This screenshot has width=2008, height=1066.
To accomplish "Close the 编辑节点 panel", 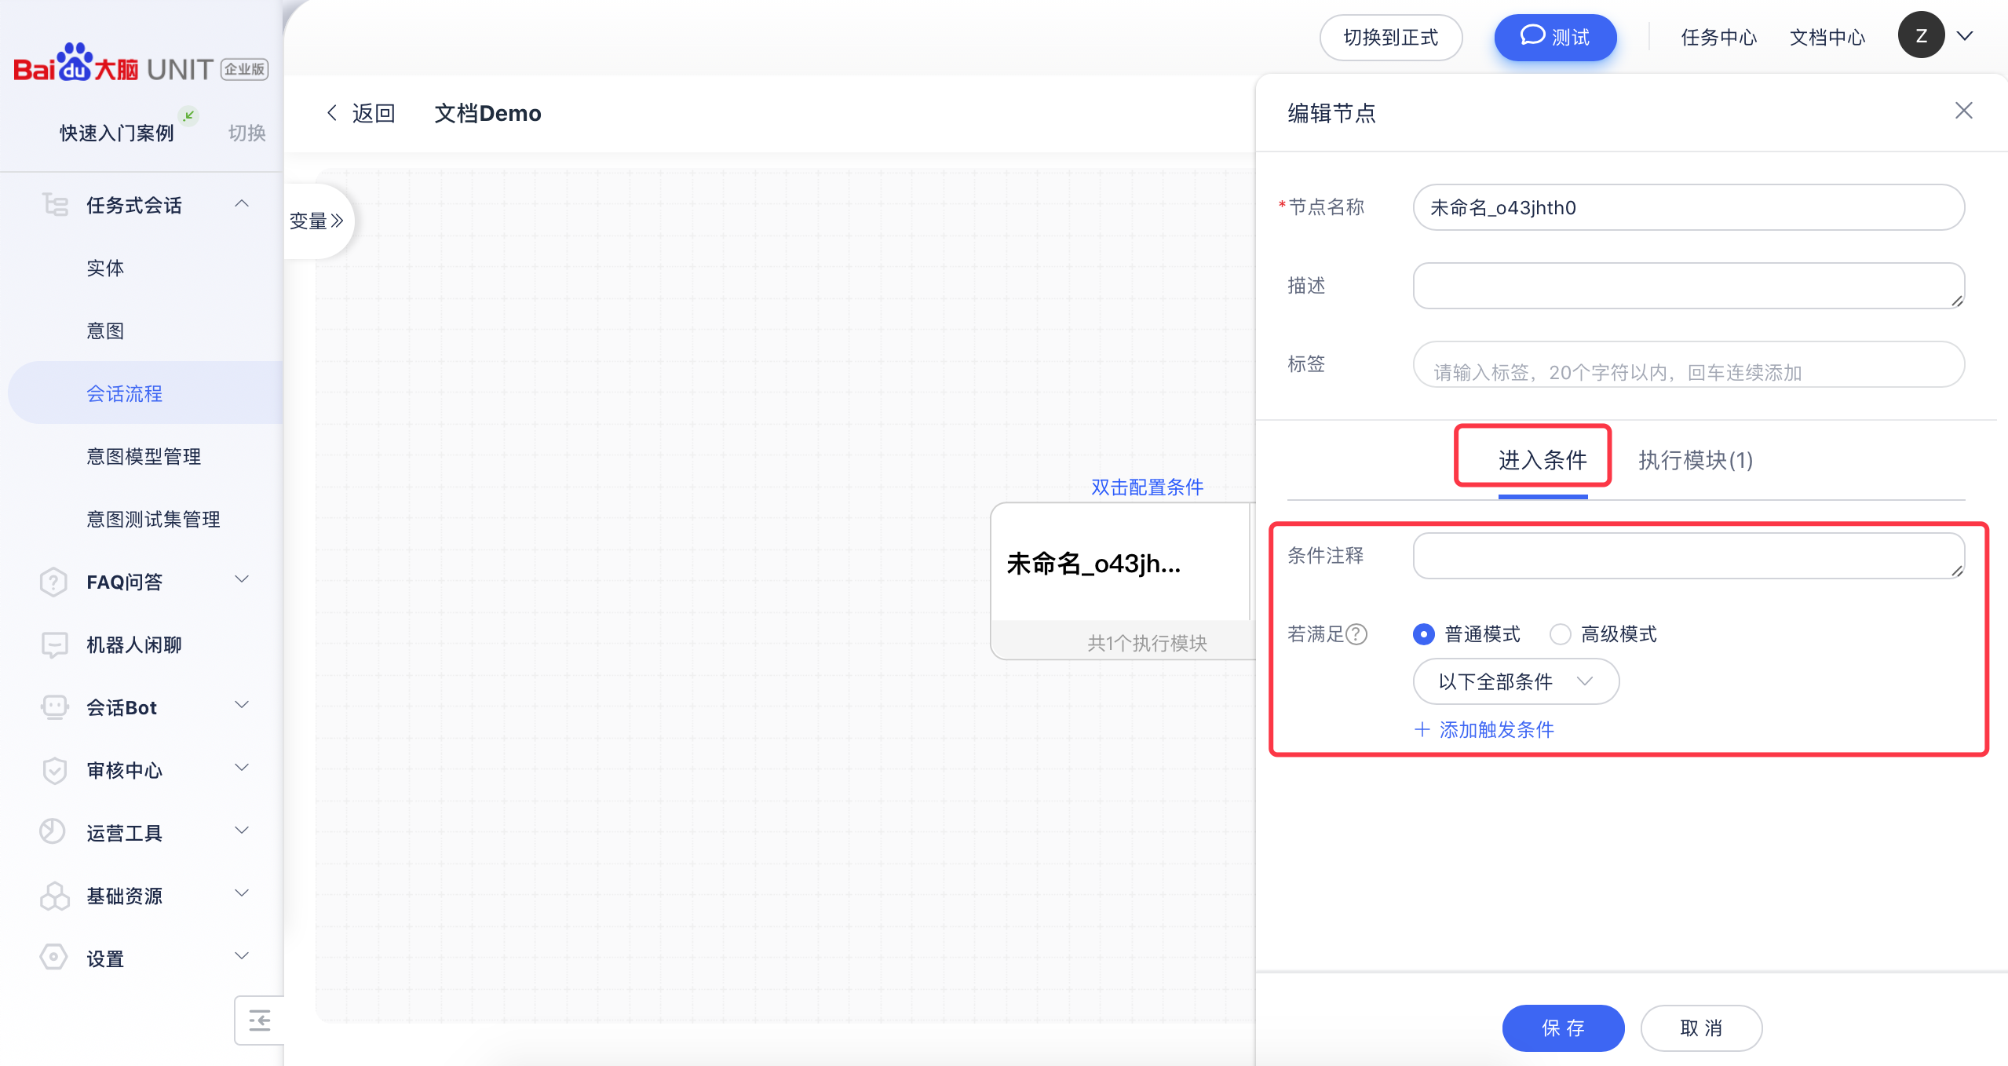I will pyautogui.click(x=1963, y=111).
